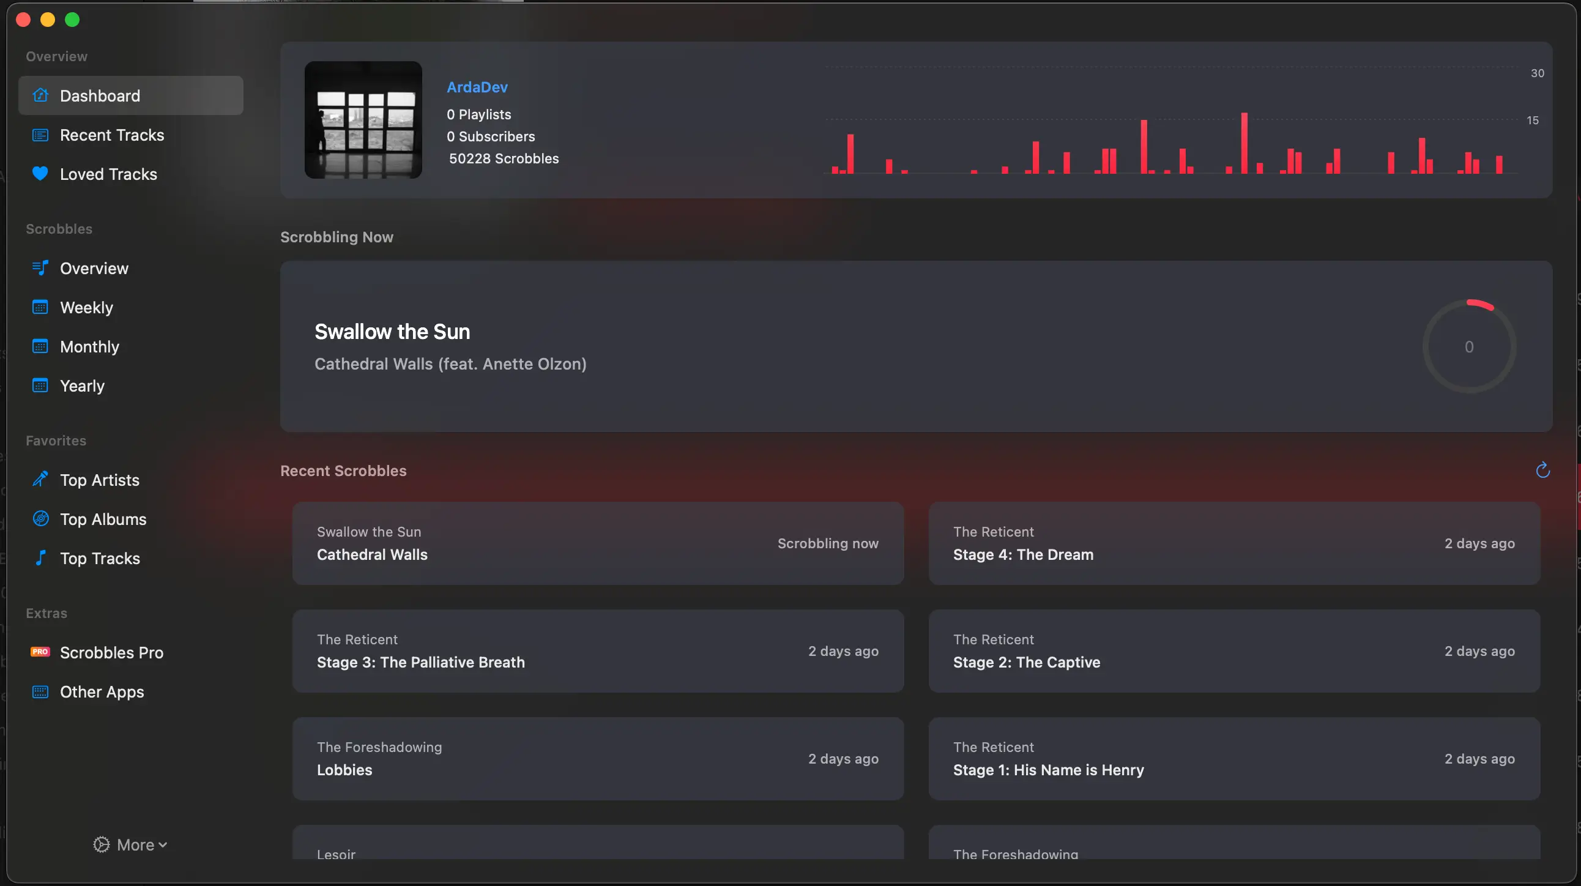Expand the More settings menu

point(130,845)
